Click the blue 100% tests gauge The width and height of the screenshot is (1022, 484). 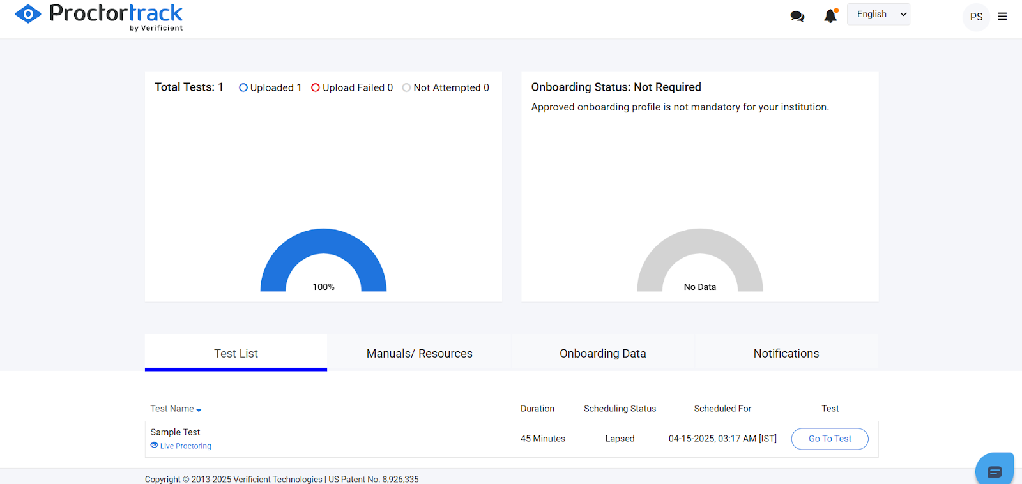tap(323, 261)
